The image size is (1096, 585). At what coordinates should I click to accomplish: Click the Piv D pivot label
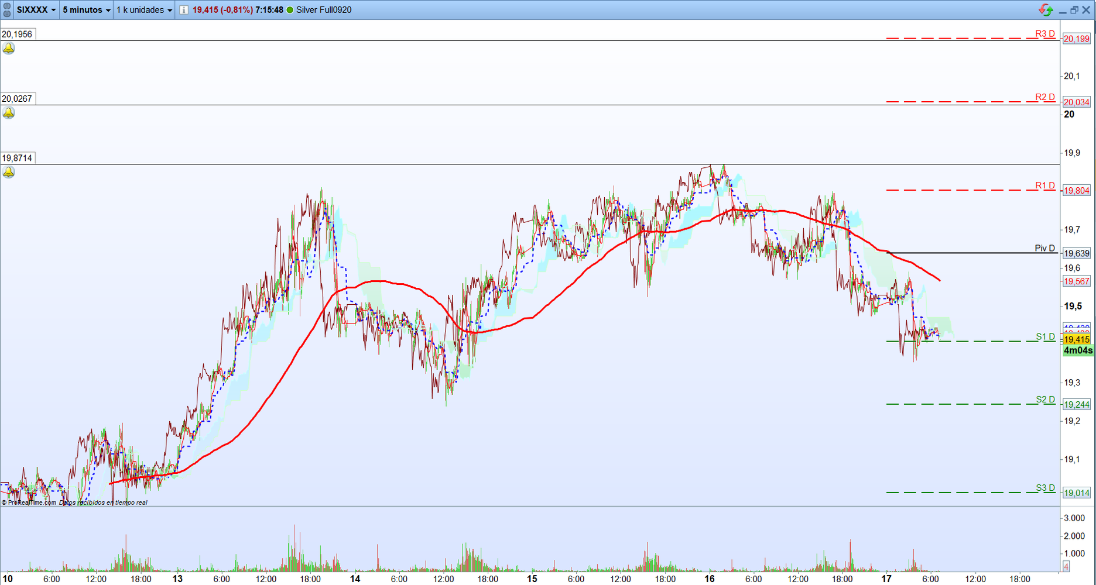pos(1044,248)
